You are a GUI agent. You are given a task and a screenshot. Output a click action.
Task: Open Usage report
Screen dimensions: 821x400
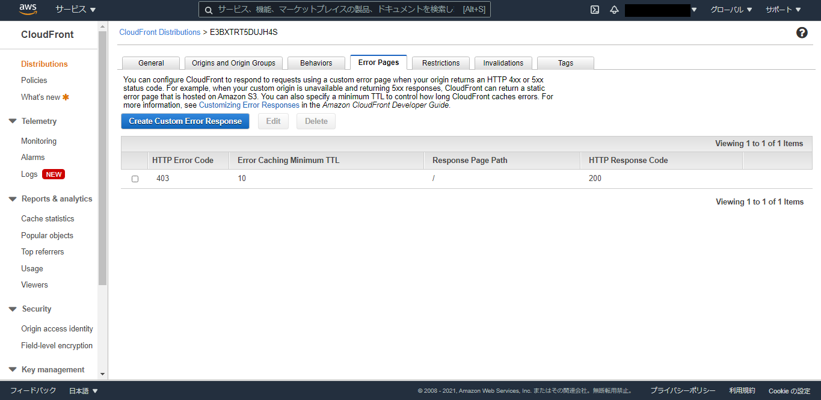[32, 268]
